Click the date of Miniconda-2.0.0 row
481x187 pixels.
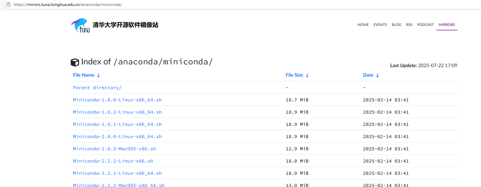(x=386, y=137)
